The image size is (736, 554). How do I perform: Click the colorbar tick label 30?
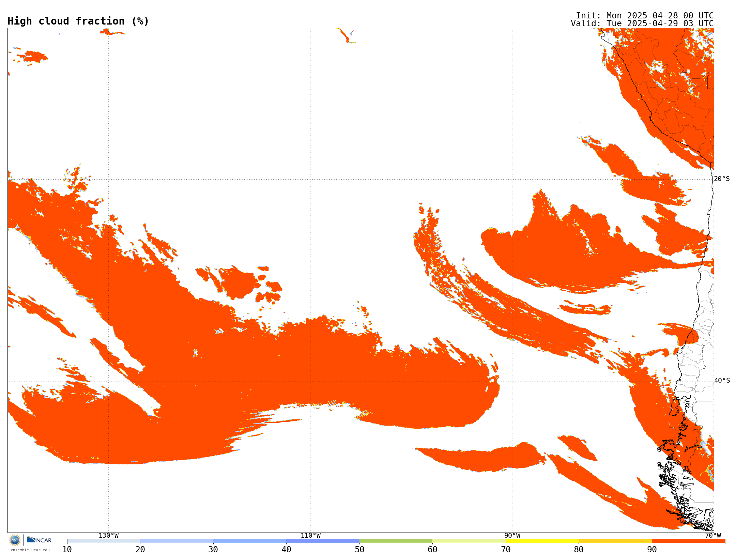[213, 550]
